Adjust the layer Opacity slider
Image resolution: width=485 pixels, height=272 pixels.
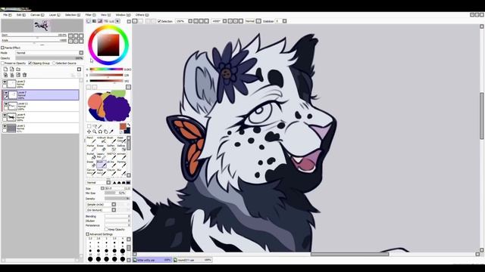(x=49, y=58)
